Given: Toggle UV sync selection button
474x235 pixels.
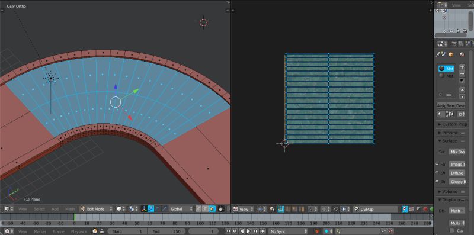Looking at the screenshot, I should click(280, 209).
